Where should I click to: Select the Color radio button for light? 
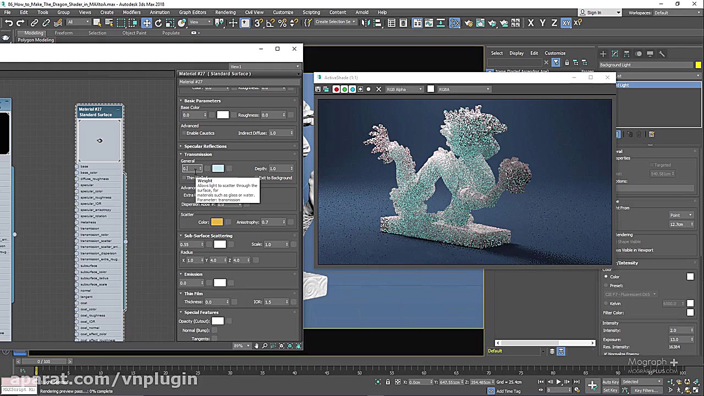tap(606, 277)
